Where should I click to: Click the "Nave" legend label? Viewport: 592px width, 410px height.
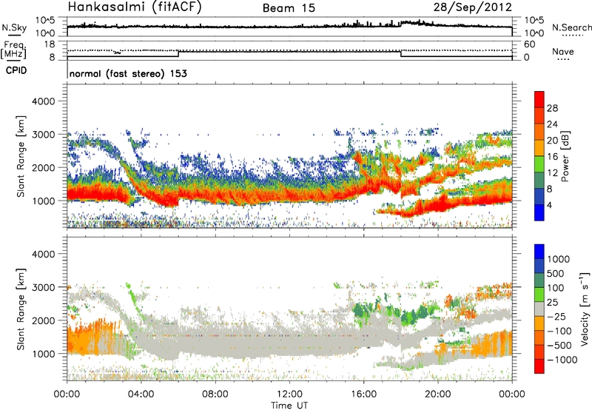[563, 52]
